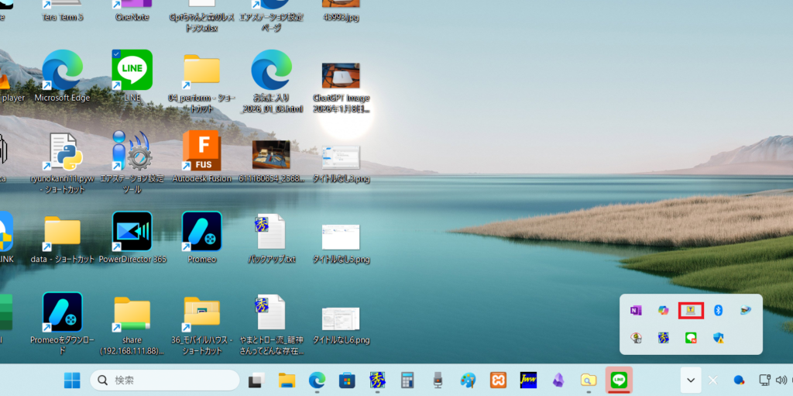Open XAMPP from the taskbar

[x=498, y=381]
